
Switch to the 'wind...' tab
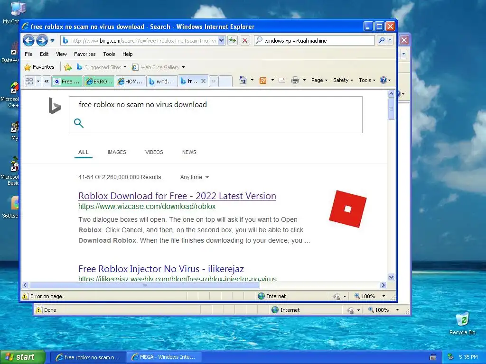pos(162,82)
